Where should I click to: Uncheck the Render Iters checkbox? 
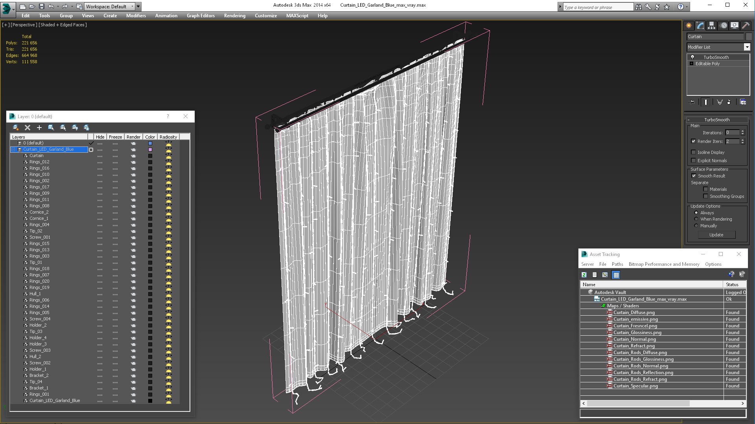point(693,141)
